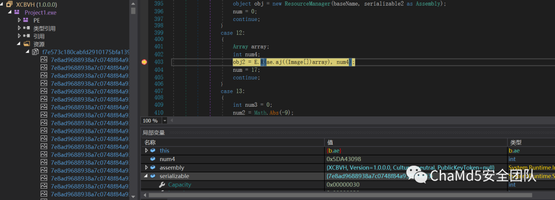The image size is (555, 200).
Task: Click the Capacity property name
Action: (179, 185)
